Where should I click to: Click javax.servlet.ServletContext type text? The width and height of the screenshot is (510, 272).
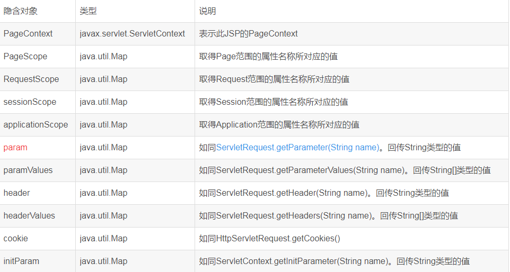click(x=133, y=34)
